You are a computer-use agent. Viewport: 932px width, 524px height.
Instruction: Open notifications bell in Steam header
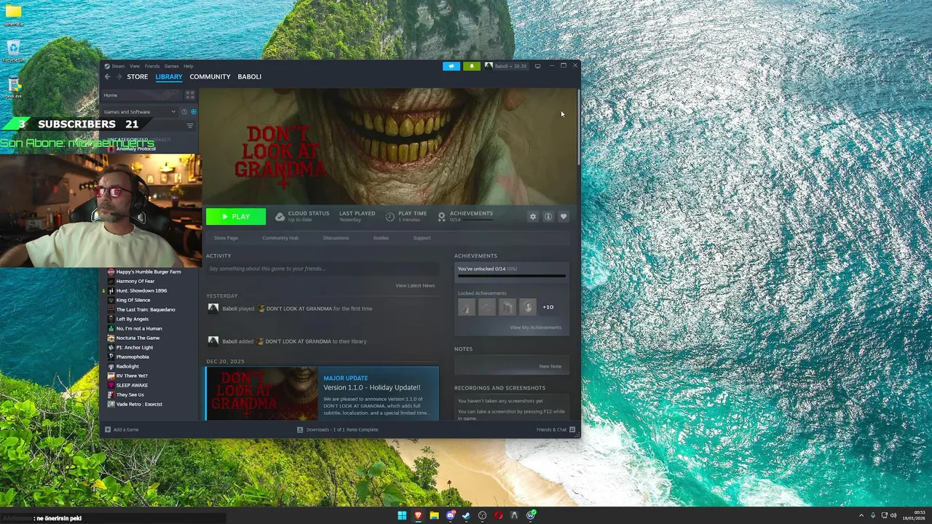[471, 66]
